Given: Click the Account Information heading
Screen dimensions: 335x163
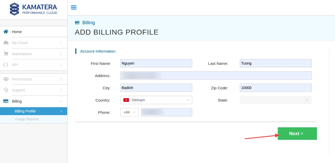Looking at the screenshot, I should click(98, 51).
